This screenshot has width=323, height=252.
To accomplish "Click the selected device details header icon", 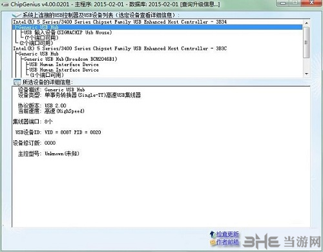I will 17,82.
